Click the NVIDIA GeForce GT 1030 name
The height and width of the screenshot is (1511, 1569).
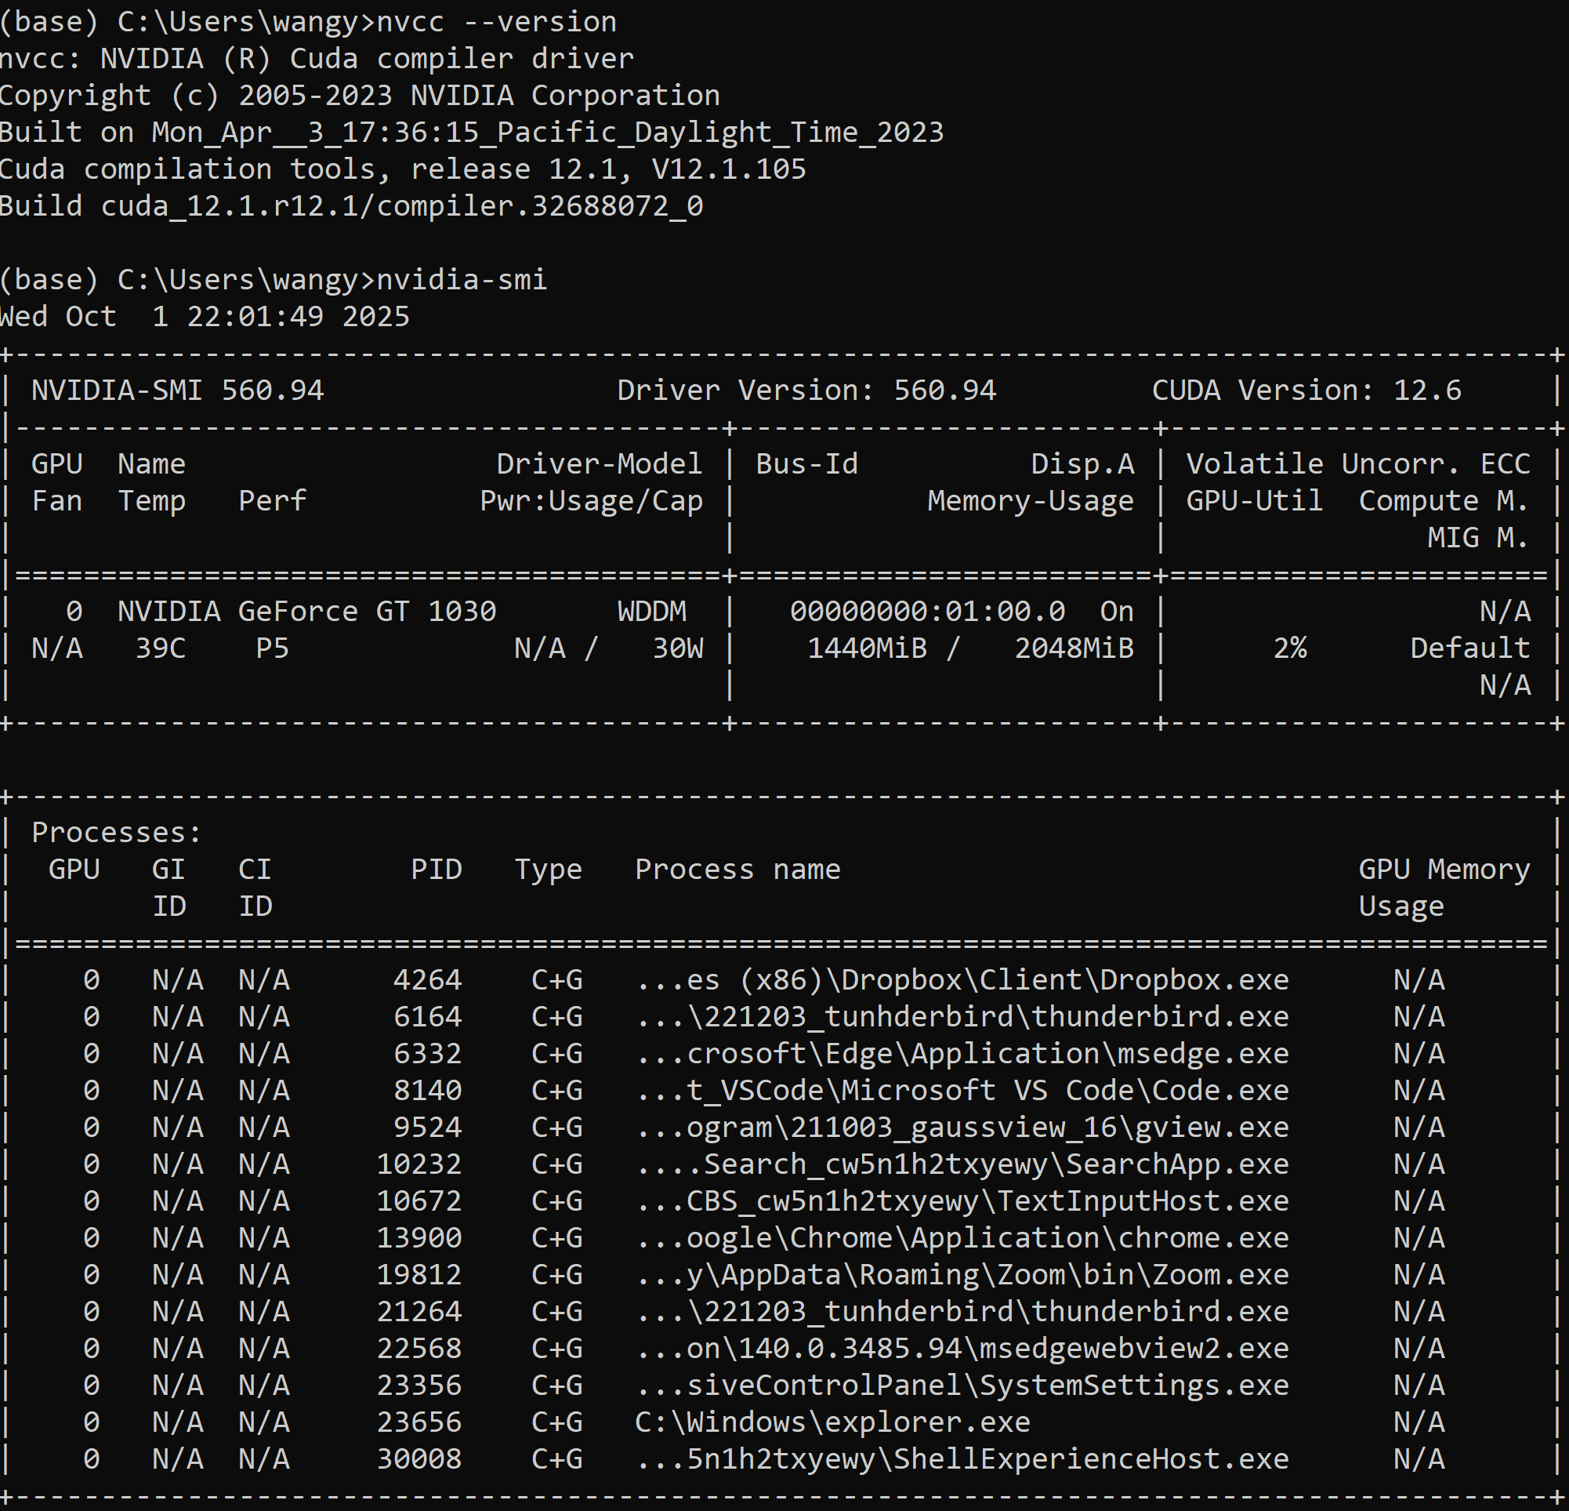pyautogui.click(x=306, y=612)
